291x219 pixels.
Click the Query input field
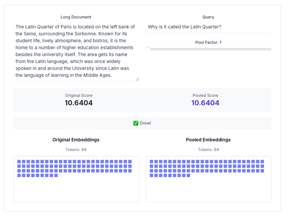[208, 27]
